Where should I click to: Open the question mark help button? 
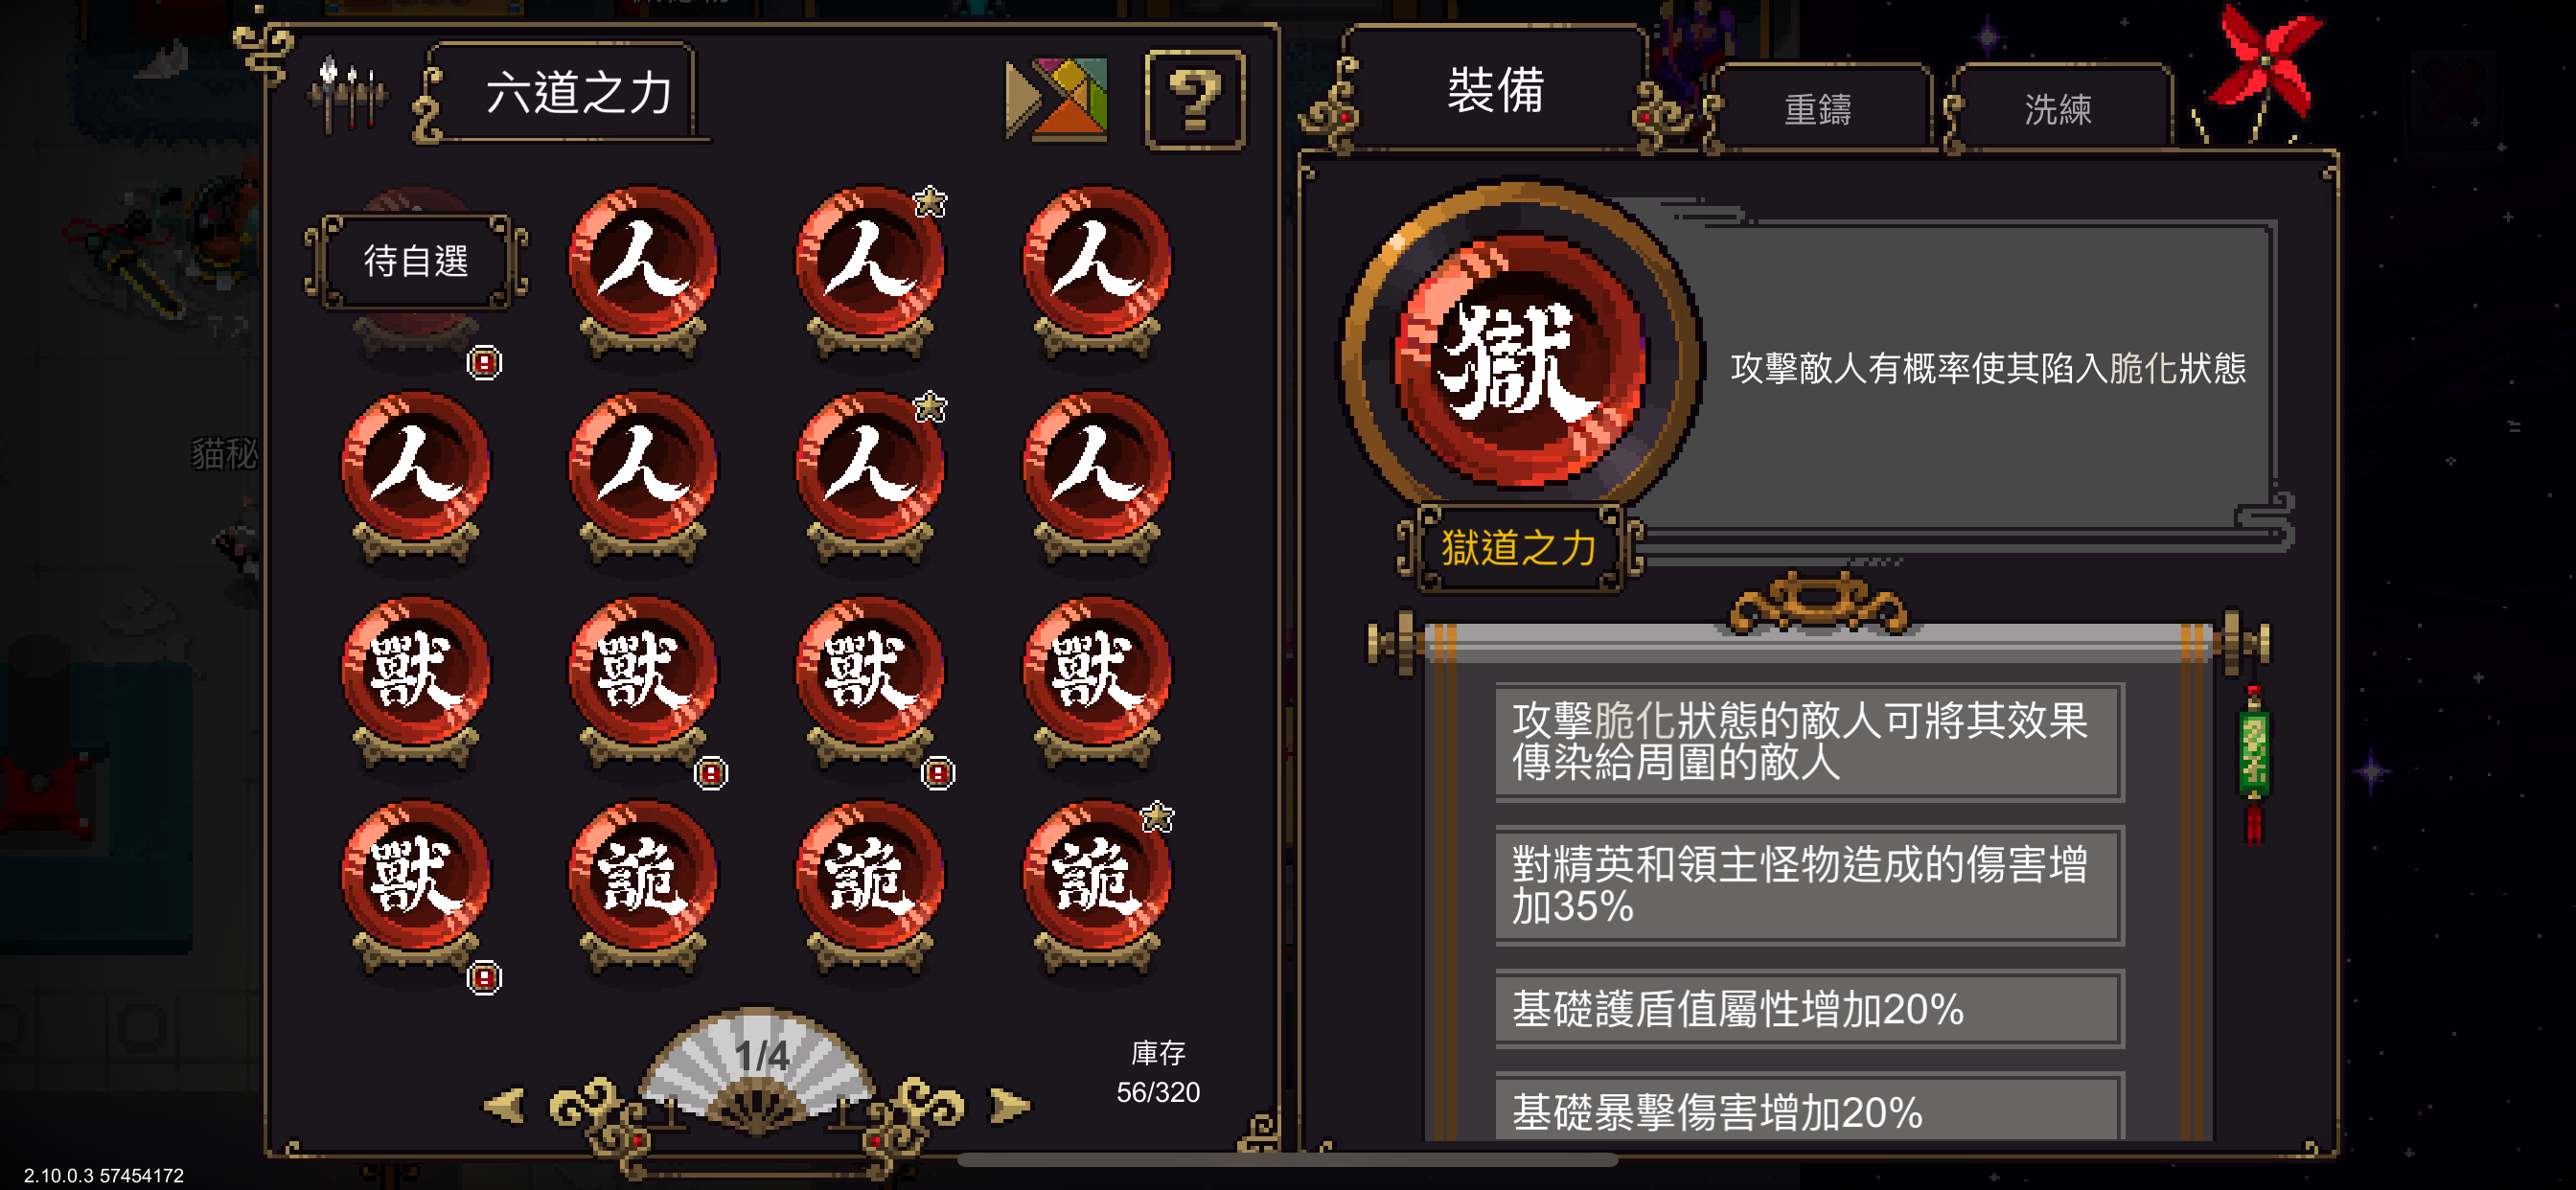pos(1194,100)
